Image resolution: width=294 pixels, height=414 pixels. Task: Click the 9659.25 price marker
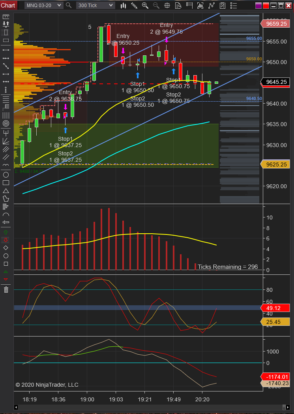tap(275, 24)
